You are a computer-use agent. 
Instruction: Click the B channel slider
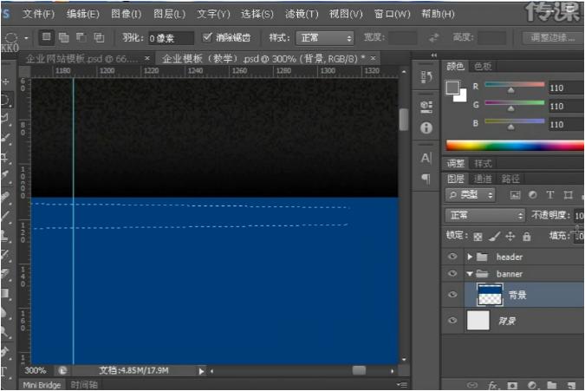[x=514, y=122]
